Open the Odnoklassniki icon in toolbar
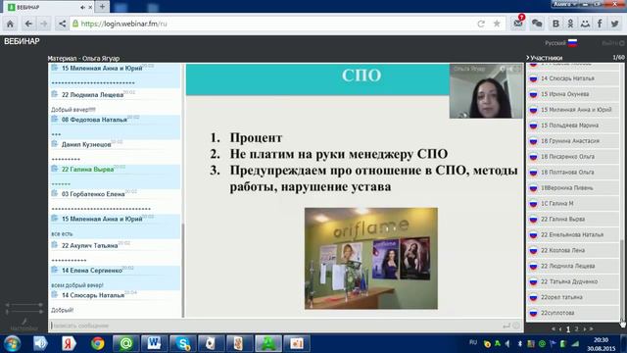 point(570,24)
